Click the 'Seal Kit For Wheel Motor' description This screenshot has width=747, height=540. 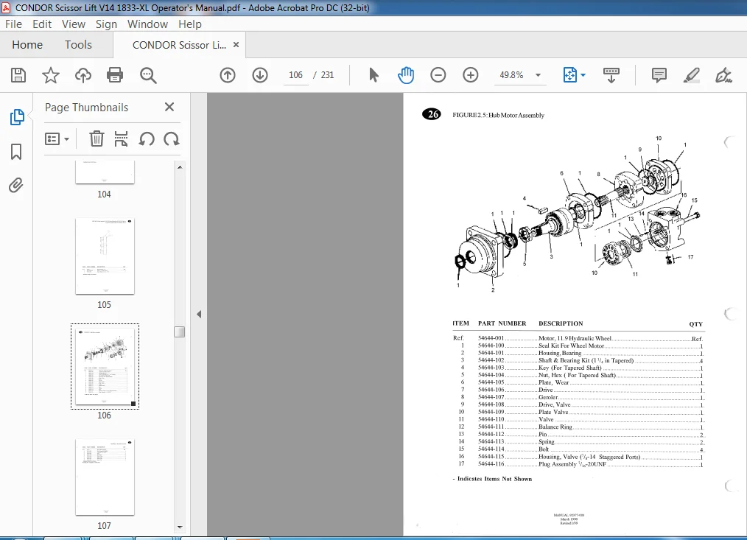(x=571, y=346)
